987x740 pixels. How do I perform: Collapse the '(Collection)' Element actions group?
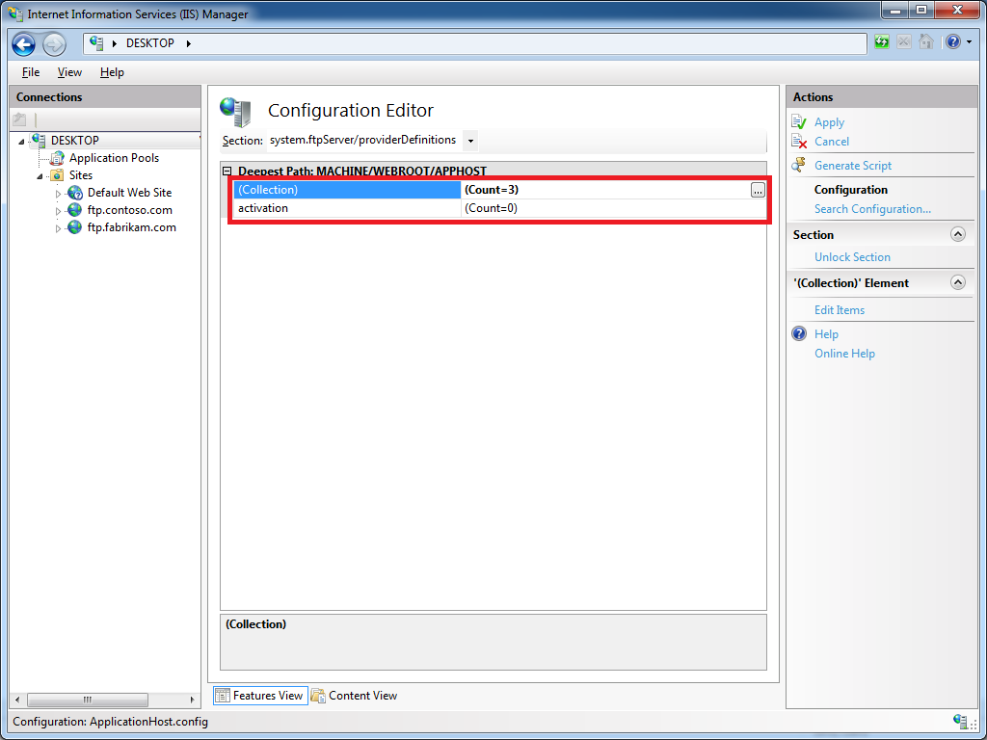[x=957, y=282]
